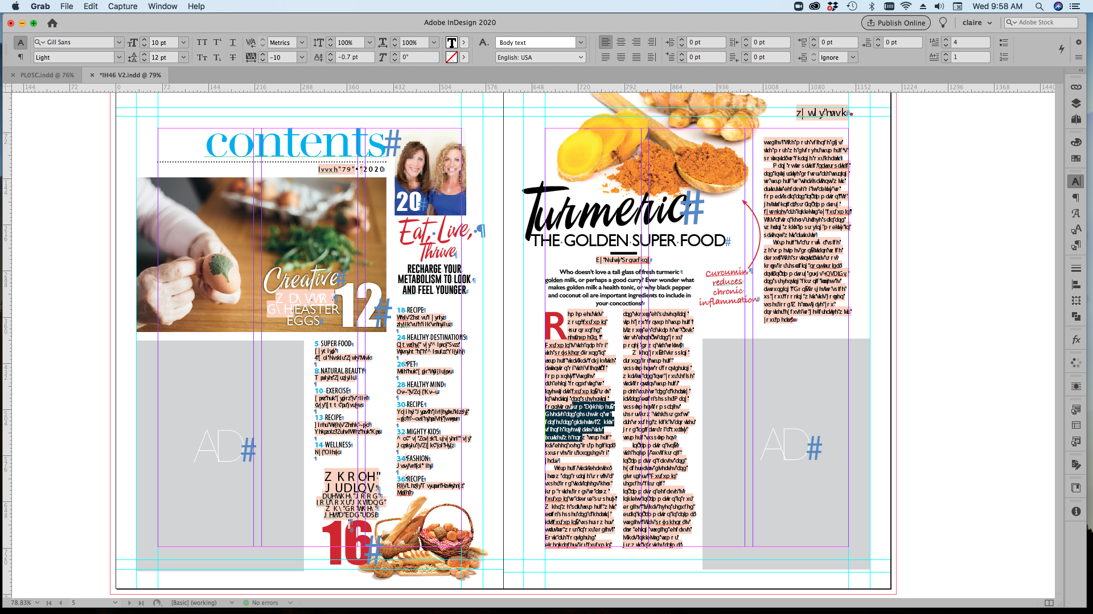Toggle Strikethrough formatting
The image size is (1093, 614).
pyautogui.click(x=232, y=57)
